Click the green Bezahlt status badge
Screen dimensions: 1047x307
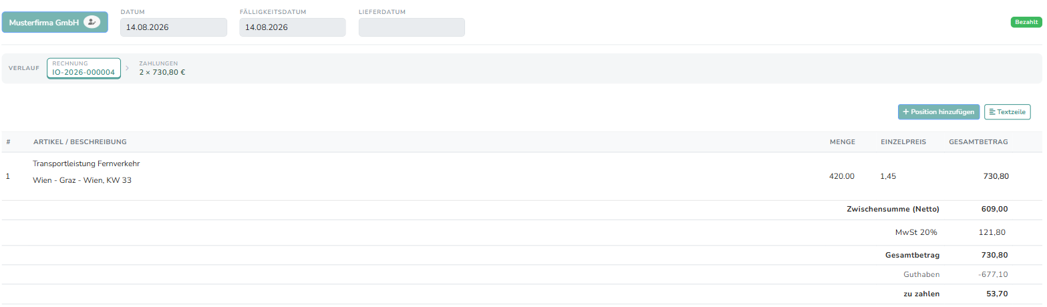click(x=1026, y=22)
